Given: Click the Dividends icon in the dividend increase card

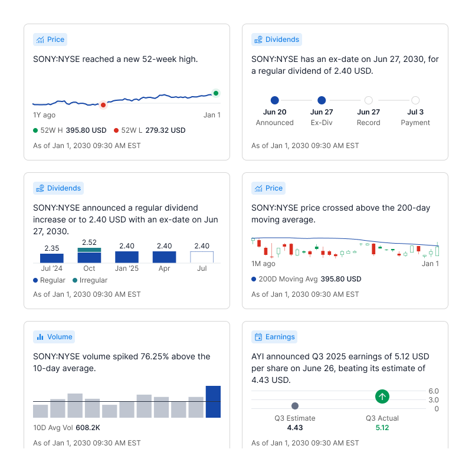Looking at the screenshot, I should coord(40,188).
